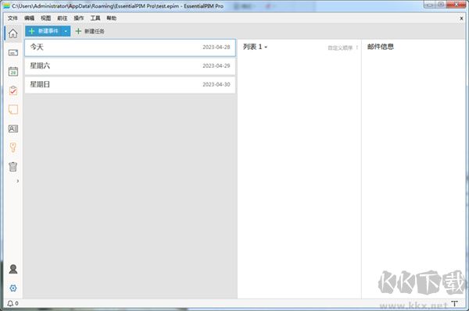Open the 文件 menu

pyautogui.click(x=13, y=18)
